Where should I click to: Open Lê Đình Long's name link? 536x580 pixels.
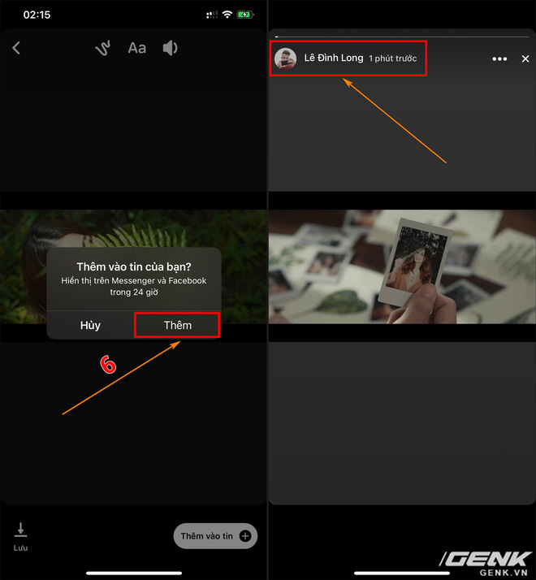click(334, 58)
